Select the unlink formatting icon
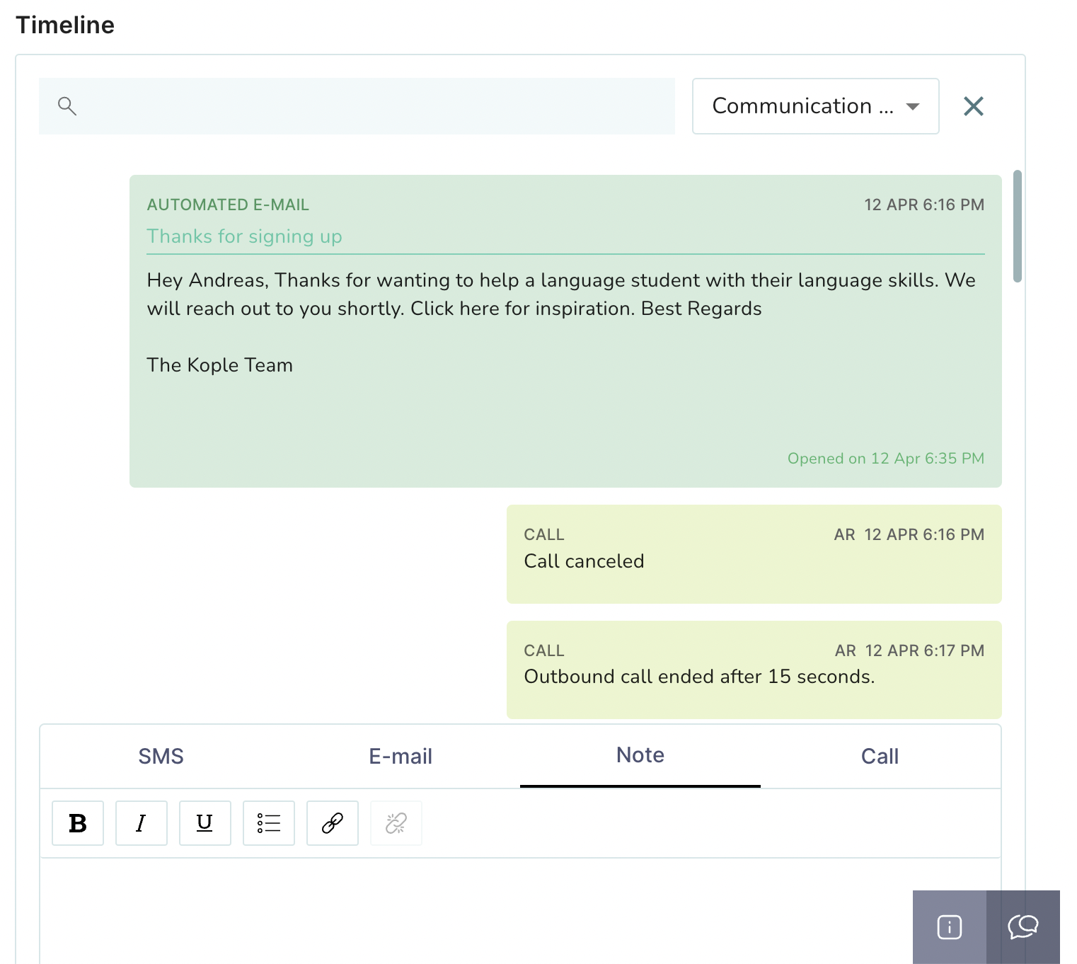The width and height of the screenshot is (1077, 964). (396, 823)
